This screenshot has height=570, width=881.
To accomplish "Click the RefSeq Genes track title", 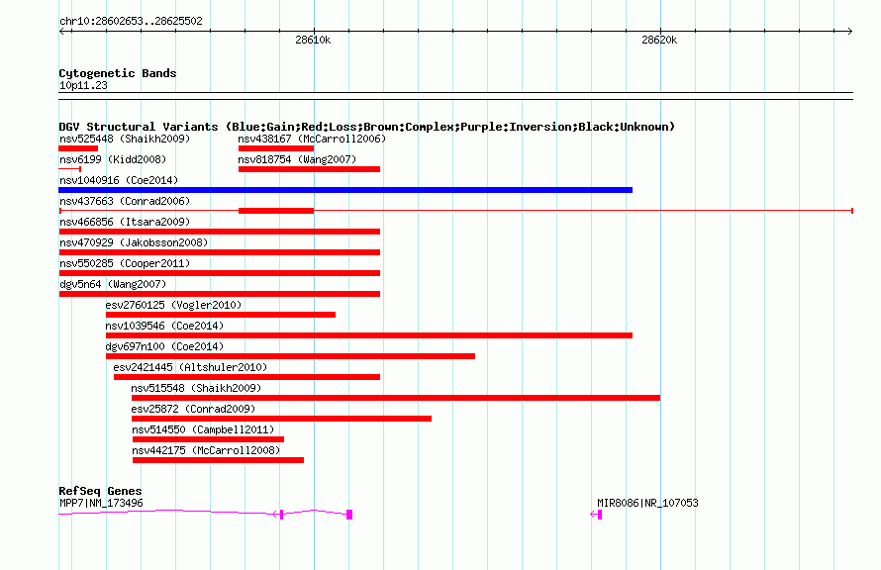I will tap(100, 491).
